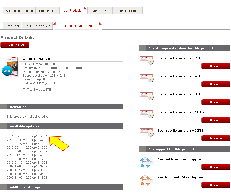Click the Base Storage 8TB line
The image size is (231, 193).
click(36, 79)
